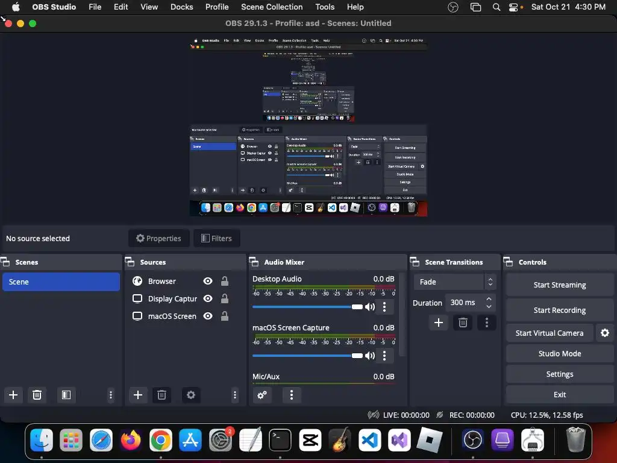The image size is (617, 463).
Task: Open Desktop Audio three-dot options
Action: click(384, 307)
